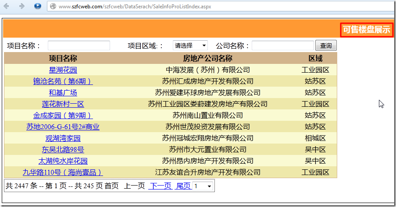Viewport: 396px width, 207px height.
Task: Click the 区域 column header
Action: [315, 58]
